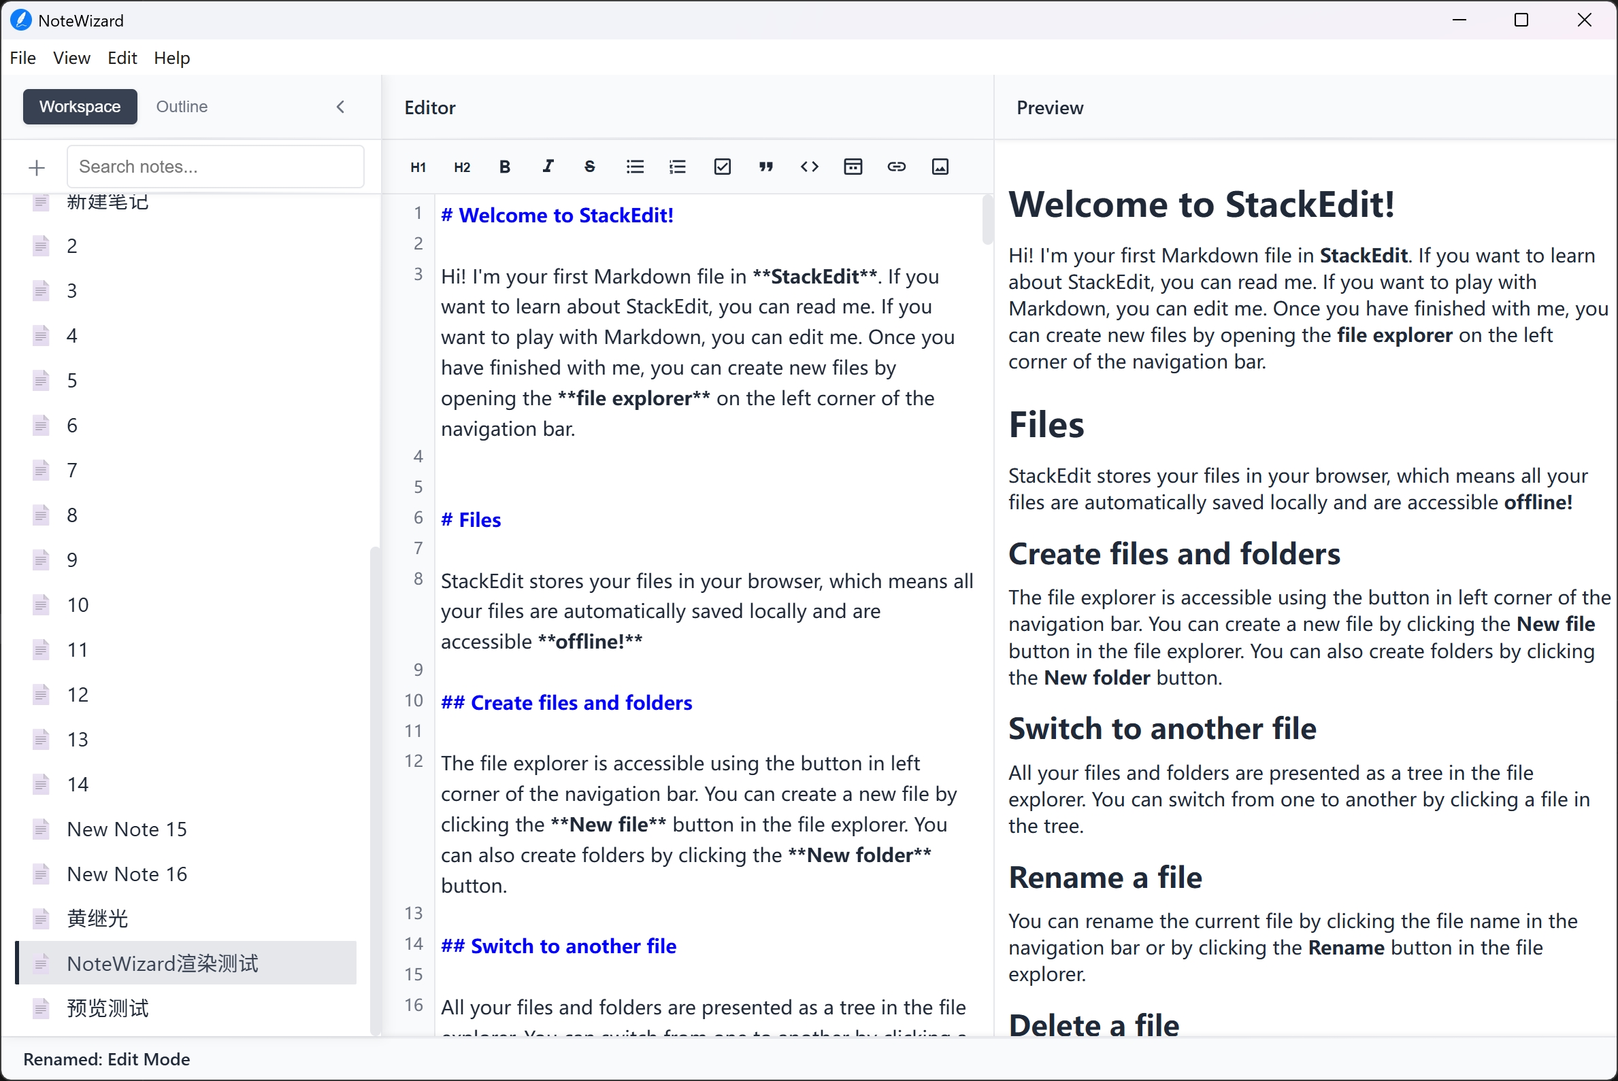This screenshot has width=1618, height=1081.
Task: Open note named 14
Action: coord(186,784)
